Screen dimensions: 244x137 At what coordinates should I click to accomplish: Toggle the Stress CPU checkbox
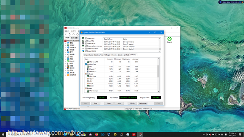coord(86,38)
